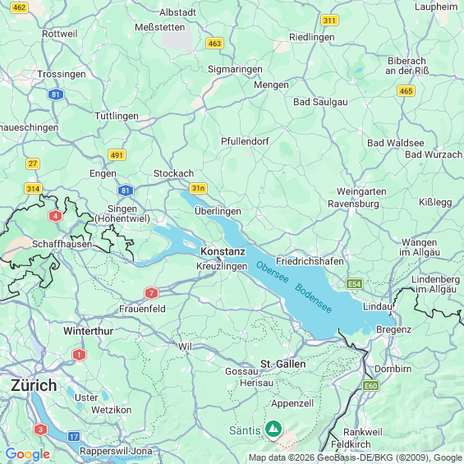
Task: Click the green E54 route shield
Action: tap(354, 284)
